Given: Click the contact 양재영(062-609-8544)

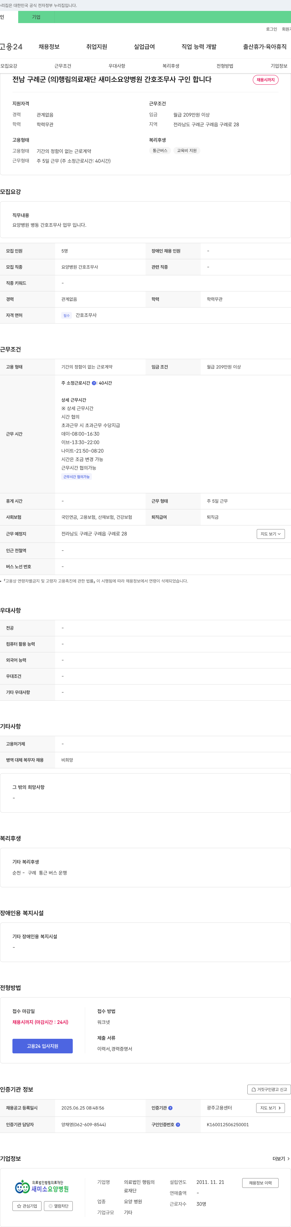Looking at the screenshot, I should coord(84,1125).
